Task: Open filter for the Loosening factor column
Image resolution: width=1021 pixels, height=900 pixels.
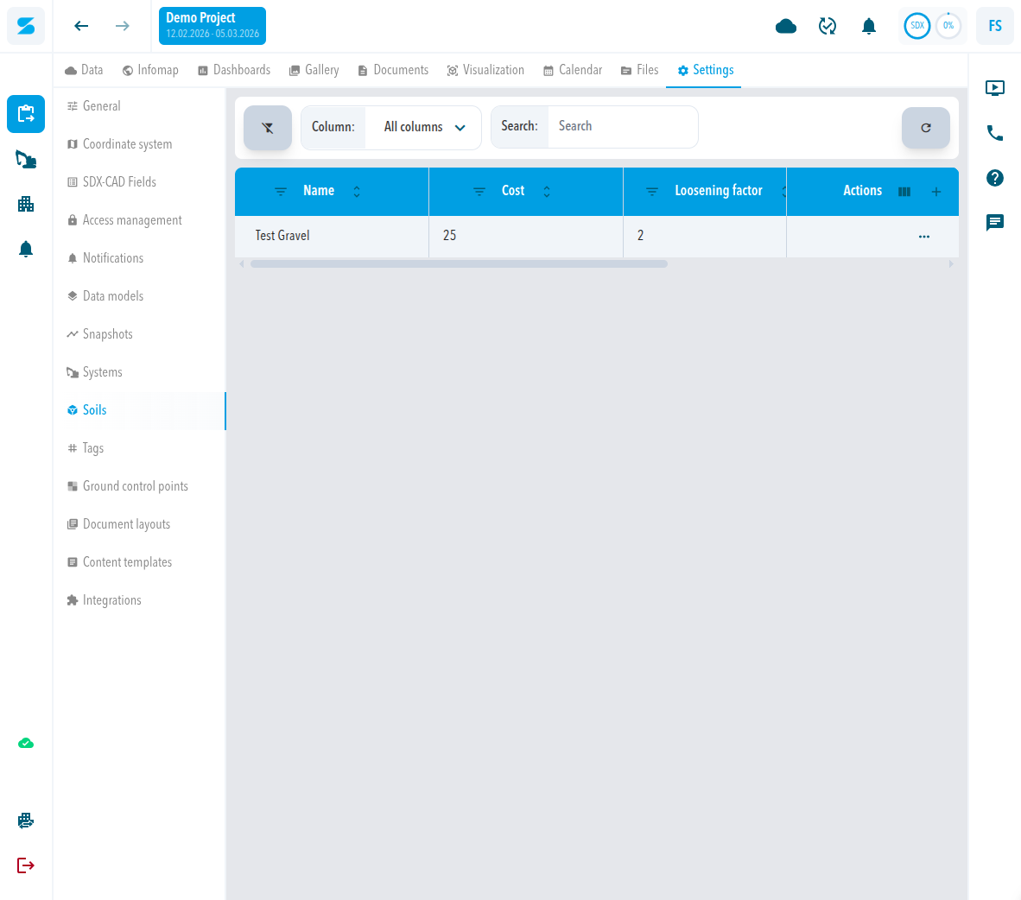Action: click(x=652, y=192)
